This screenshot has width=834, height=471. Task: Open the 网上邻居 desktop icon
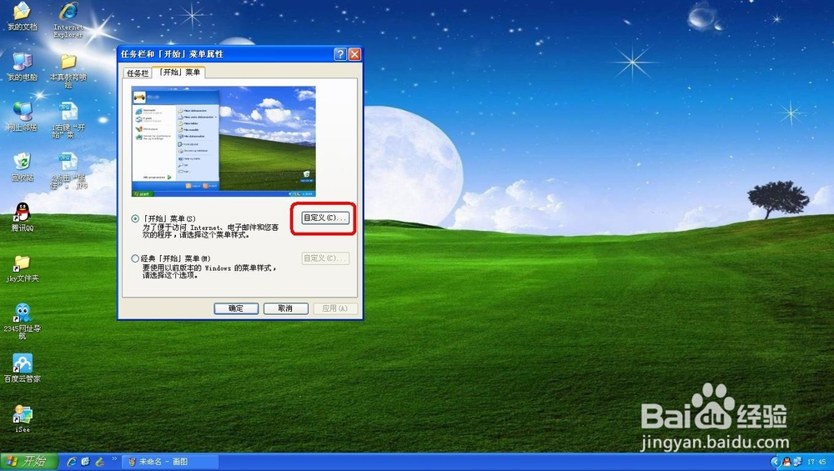[x=22, y=117]
